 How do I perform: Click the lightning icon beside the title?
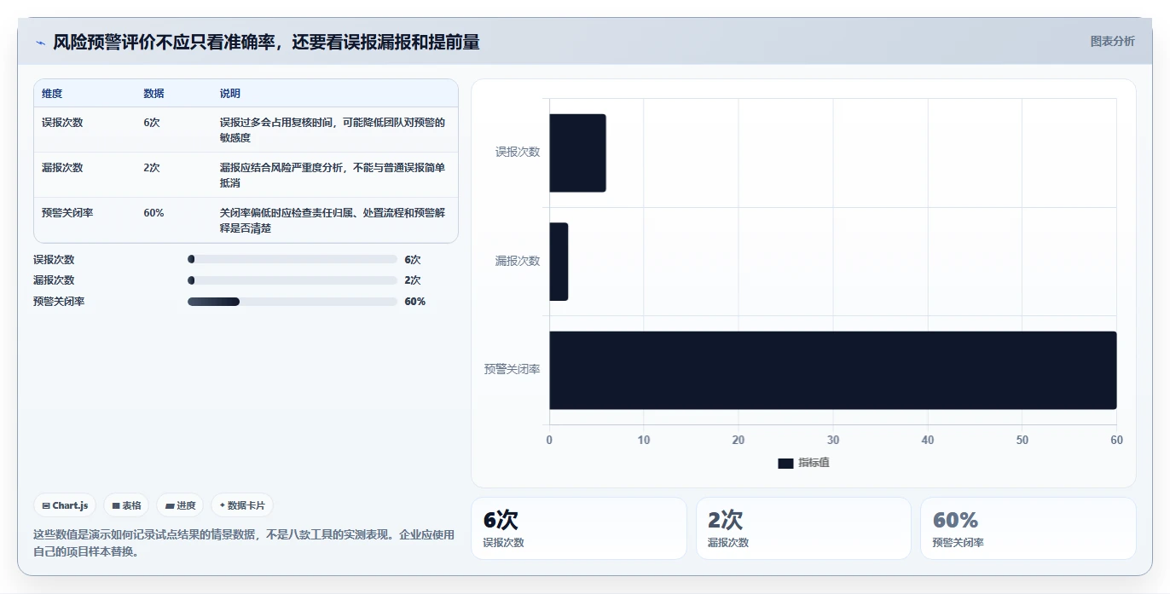click(x=40, y=43)
